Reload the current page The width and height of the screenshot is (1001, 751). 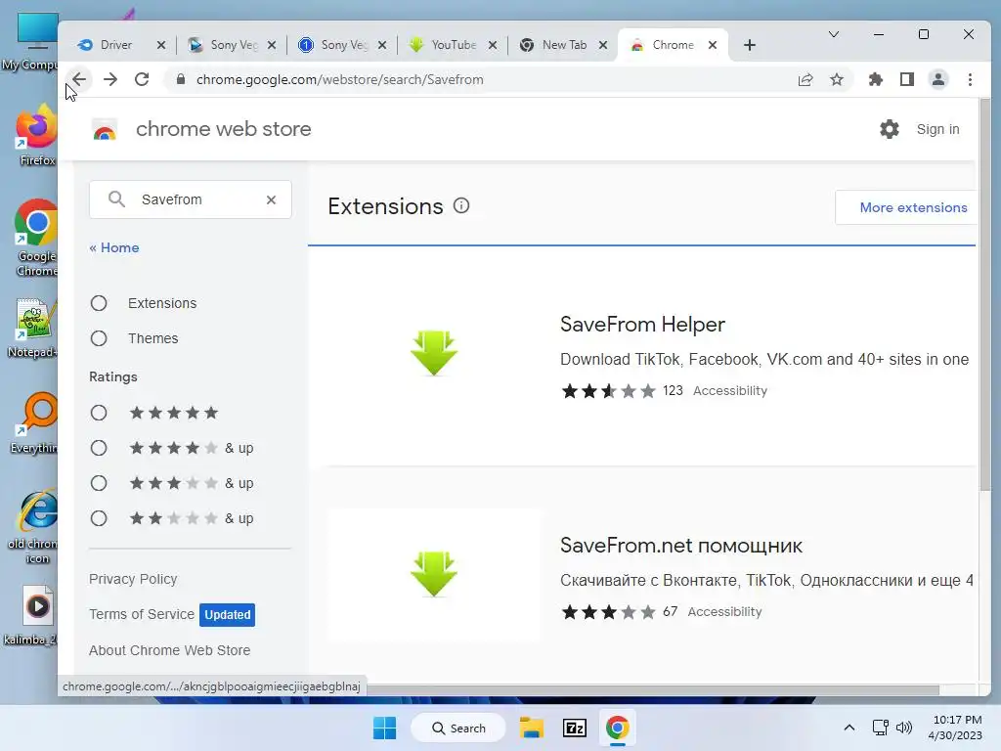(x=142, y=79)
